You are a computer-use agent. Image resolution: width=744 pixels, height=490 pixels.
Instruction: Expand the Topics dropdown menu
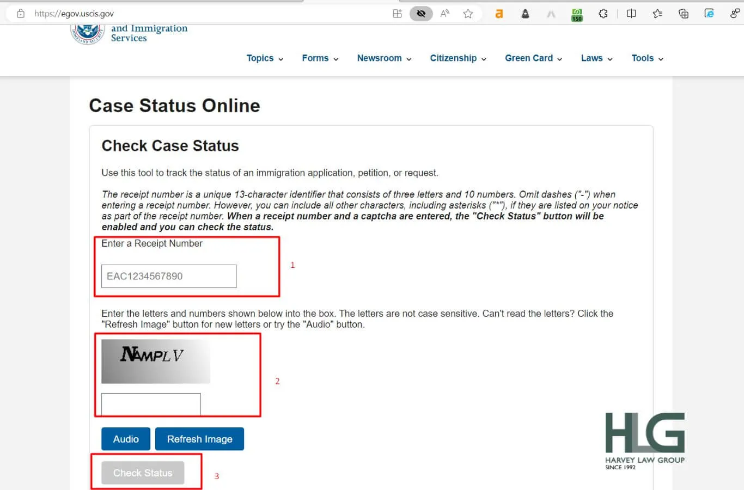(265, 58)
